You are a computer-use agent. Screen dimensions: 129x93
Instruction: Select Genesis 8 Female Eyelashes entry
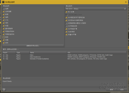coord(39,59)
